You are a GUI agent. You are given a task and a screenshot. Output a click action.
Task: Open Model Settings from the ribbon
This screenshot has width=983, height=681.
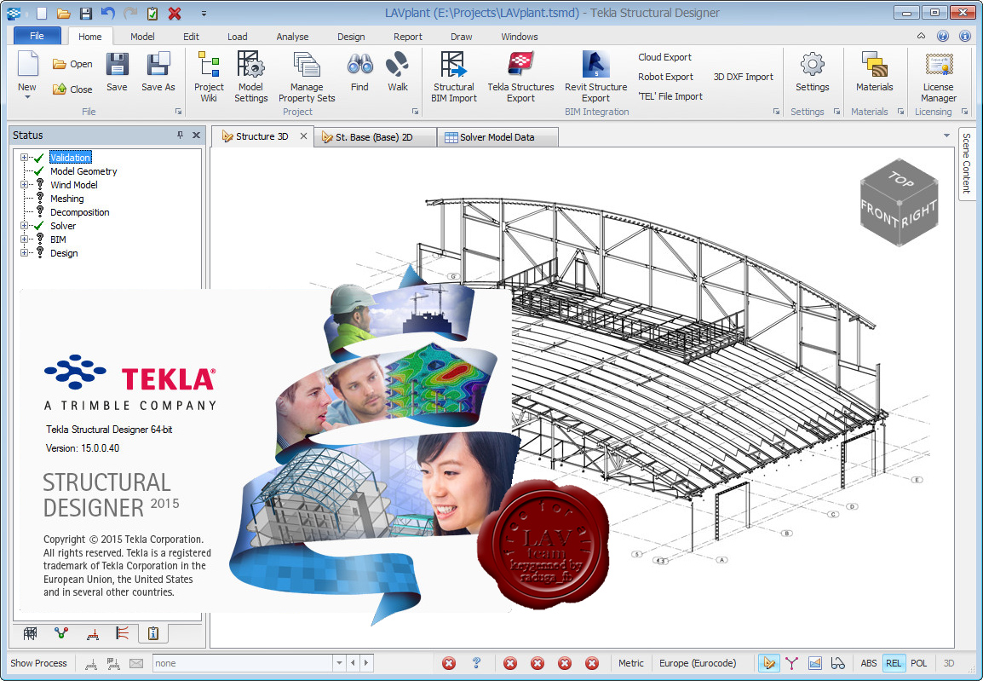point(250,76)
